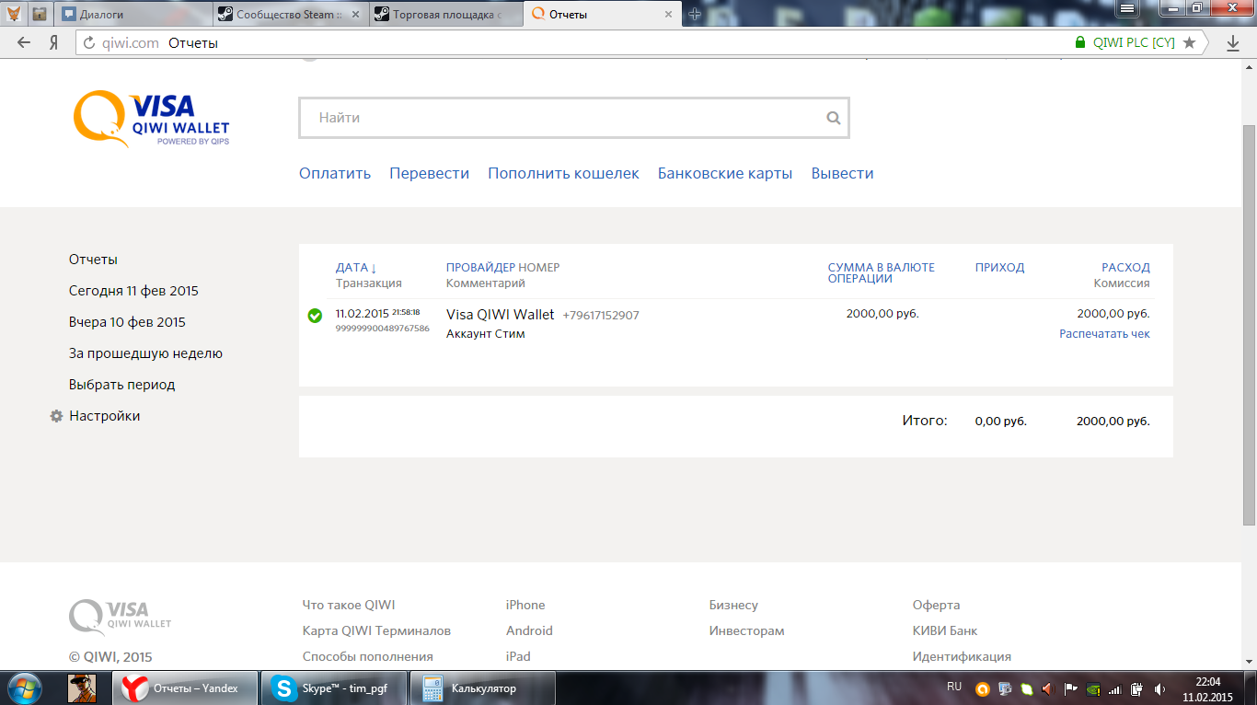Sort the report by ДАТА column
The width and height of the screenshot is (1257, 705).
point(356,268)
